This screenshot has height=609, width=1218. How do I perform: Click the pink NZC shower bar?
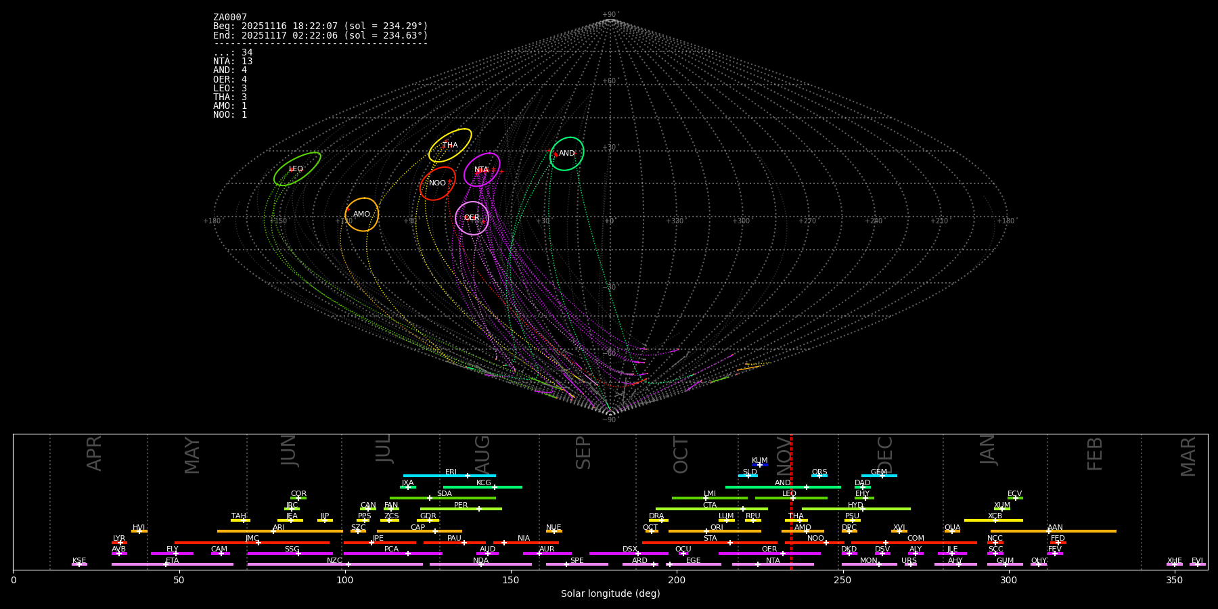pos(335,564)
